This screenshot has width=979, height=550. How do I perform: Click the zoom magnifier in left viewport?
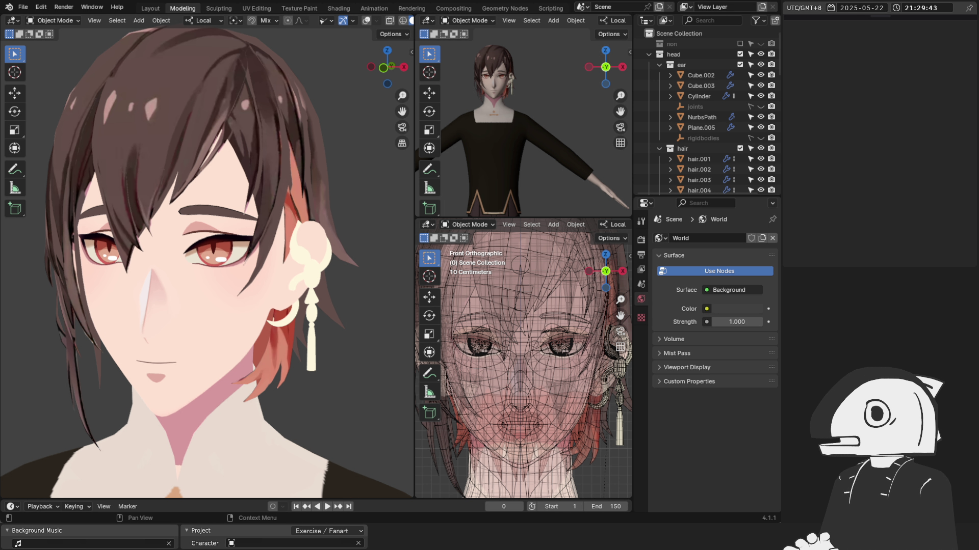click(x=402, y=96)
